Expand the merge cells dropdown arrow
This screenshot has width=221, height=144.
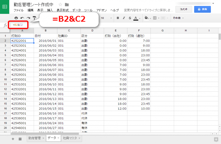point(167,18)
